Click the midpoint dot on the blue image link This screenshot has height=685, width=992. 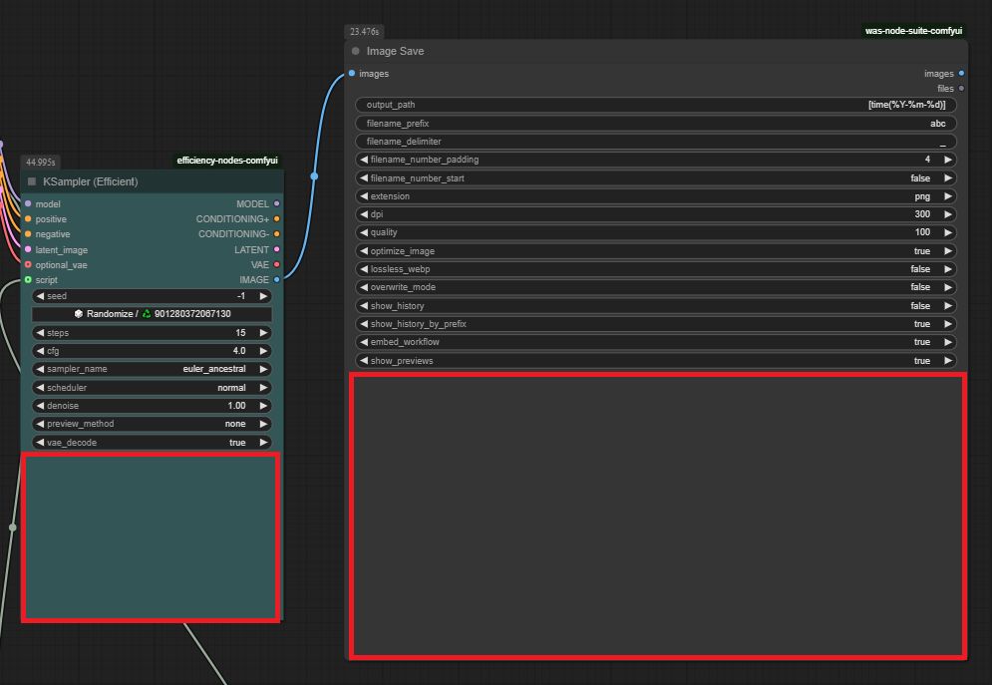pos(314,175)
